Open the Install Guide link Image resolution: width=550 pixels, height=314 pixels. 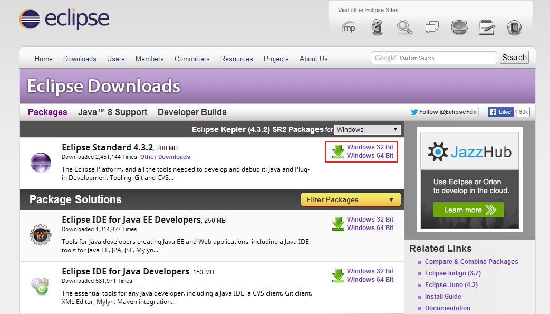click(x=443, y=297)
